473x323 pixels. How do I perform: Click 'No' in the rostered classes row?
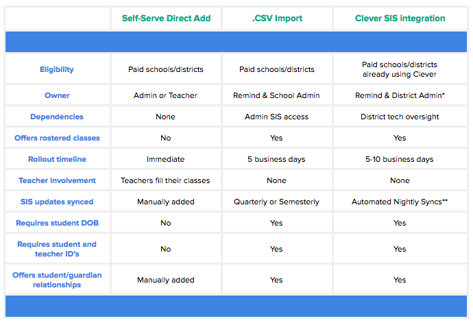(x=166, y=138)
